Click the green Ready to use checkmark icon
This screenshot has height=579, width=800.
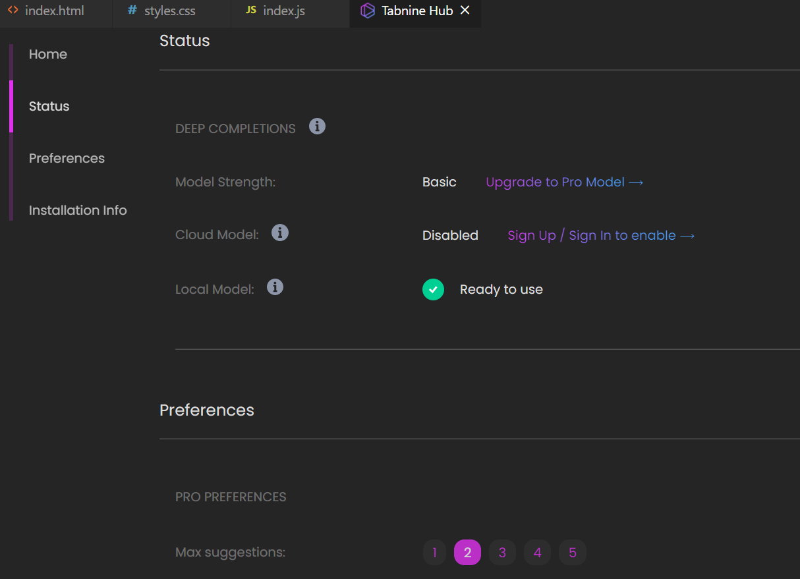click(x=433, y=289)
